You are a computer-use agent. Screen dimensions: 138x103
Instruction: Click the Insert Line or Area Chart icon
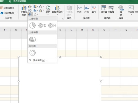tap(29, 10)
